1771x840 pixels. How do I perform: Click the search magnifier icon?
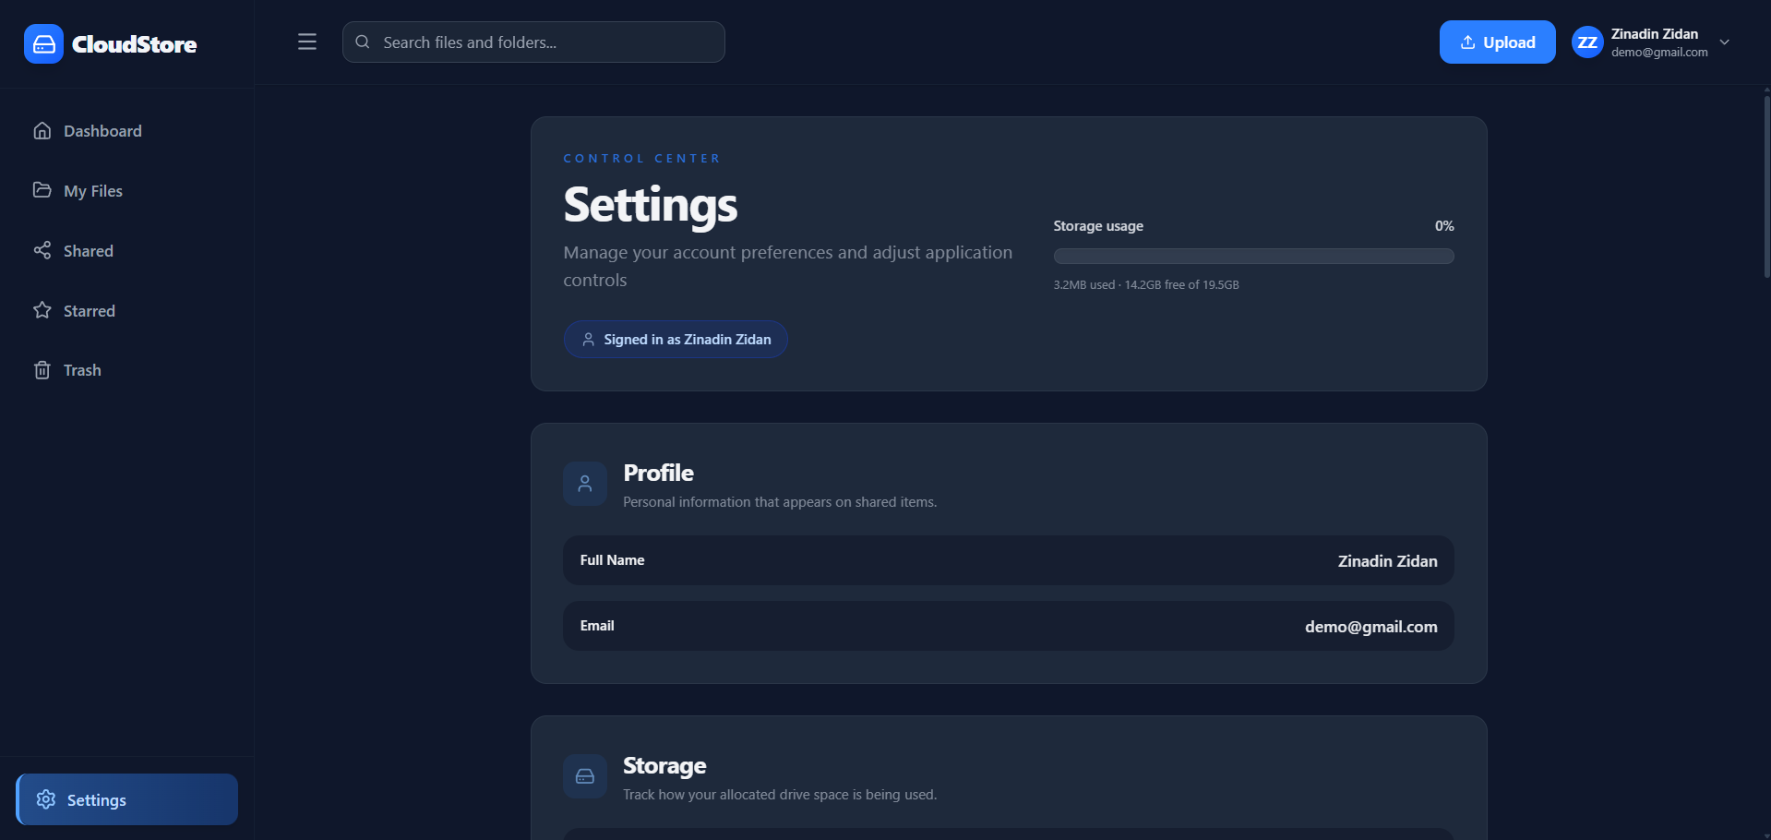[x=363, y=42]
